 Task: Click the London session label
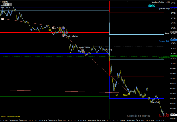coord(164,113)
